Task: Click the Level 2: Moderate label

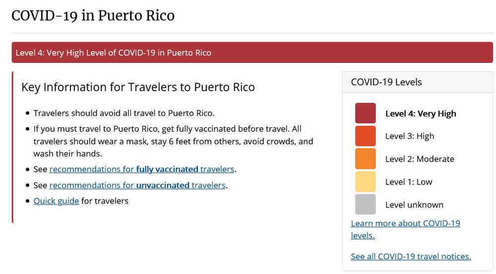Action: 420,159
